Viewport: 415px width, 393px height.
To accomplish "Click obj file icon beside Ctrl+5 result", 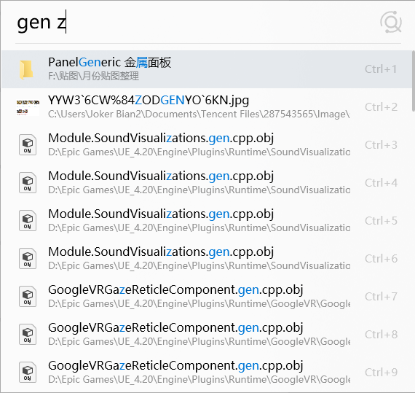I will click(28, 220).
